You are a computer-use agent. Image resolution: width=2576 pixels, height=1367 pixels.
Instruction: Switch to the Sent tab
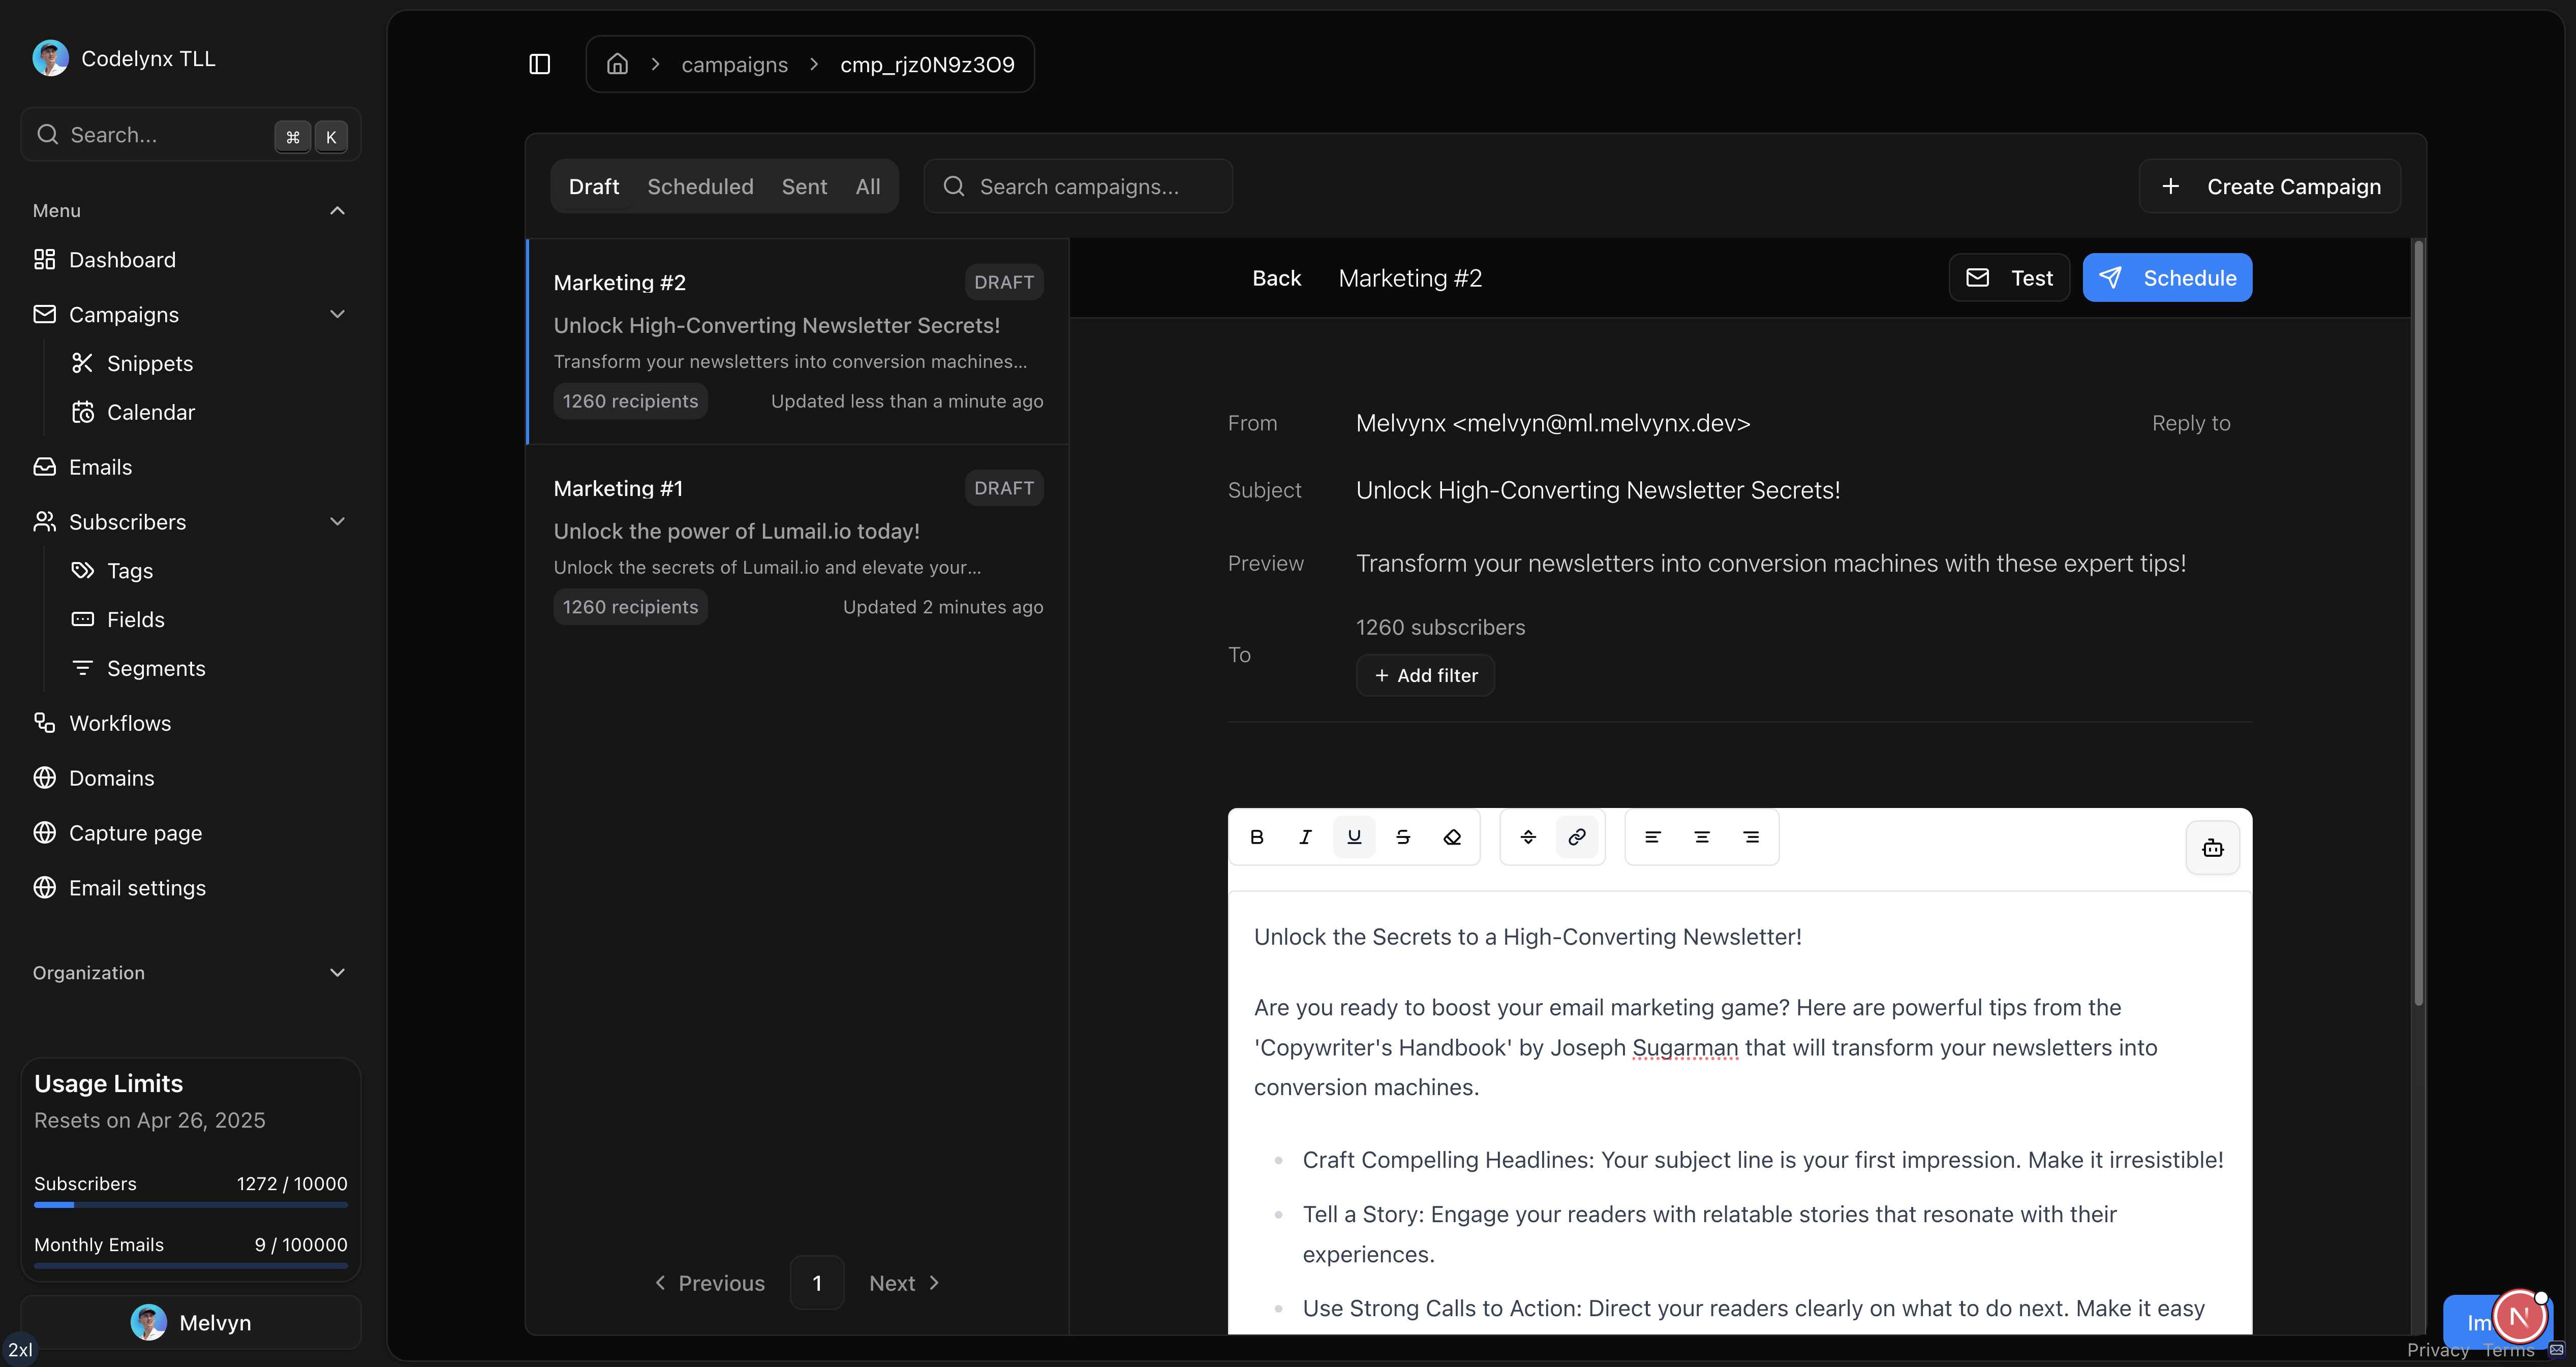(804, 186)
